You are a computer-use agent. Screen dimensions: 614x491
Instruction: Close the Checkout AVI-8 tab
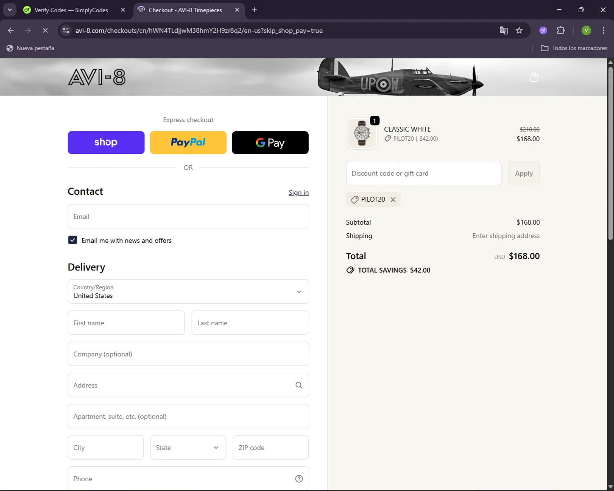(x=237, y=10)
